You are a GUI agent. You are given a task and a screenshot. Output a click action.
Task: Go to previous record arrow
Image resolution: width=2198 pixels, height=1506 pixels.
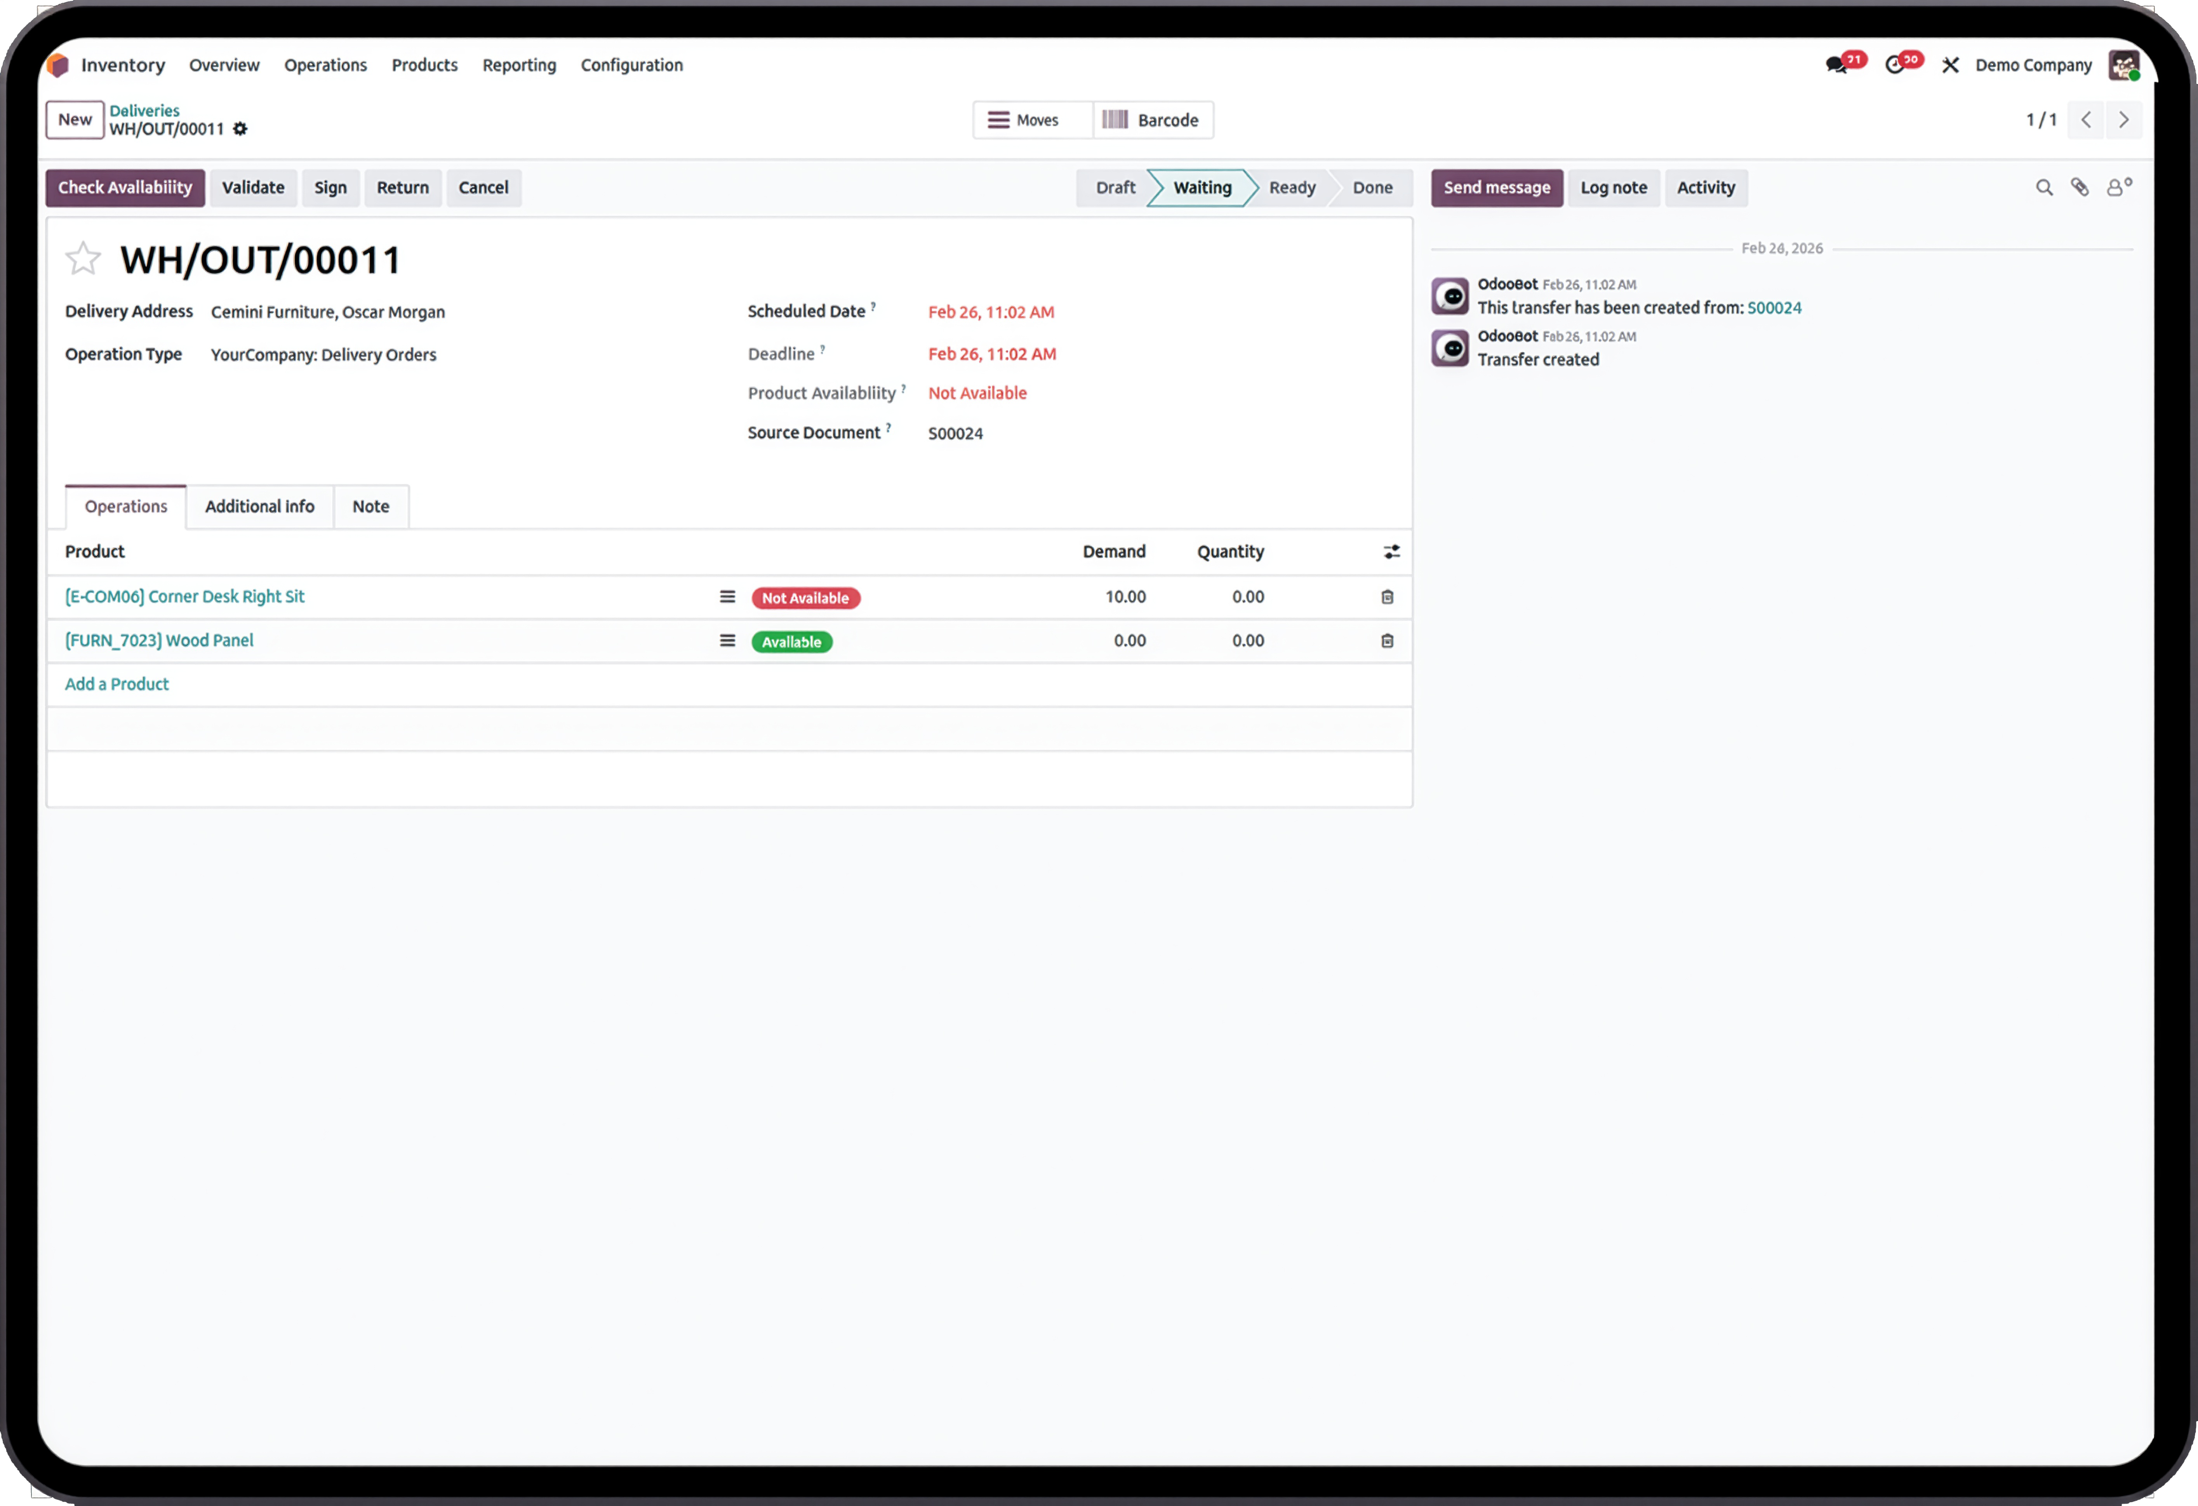click(2085, 120)
